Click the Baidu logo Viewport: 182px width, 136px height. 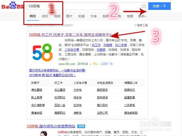tap(12, 5)
